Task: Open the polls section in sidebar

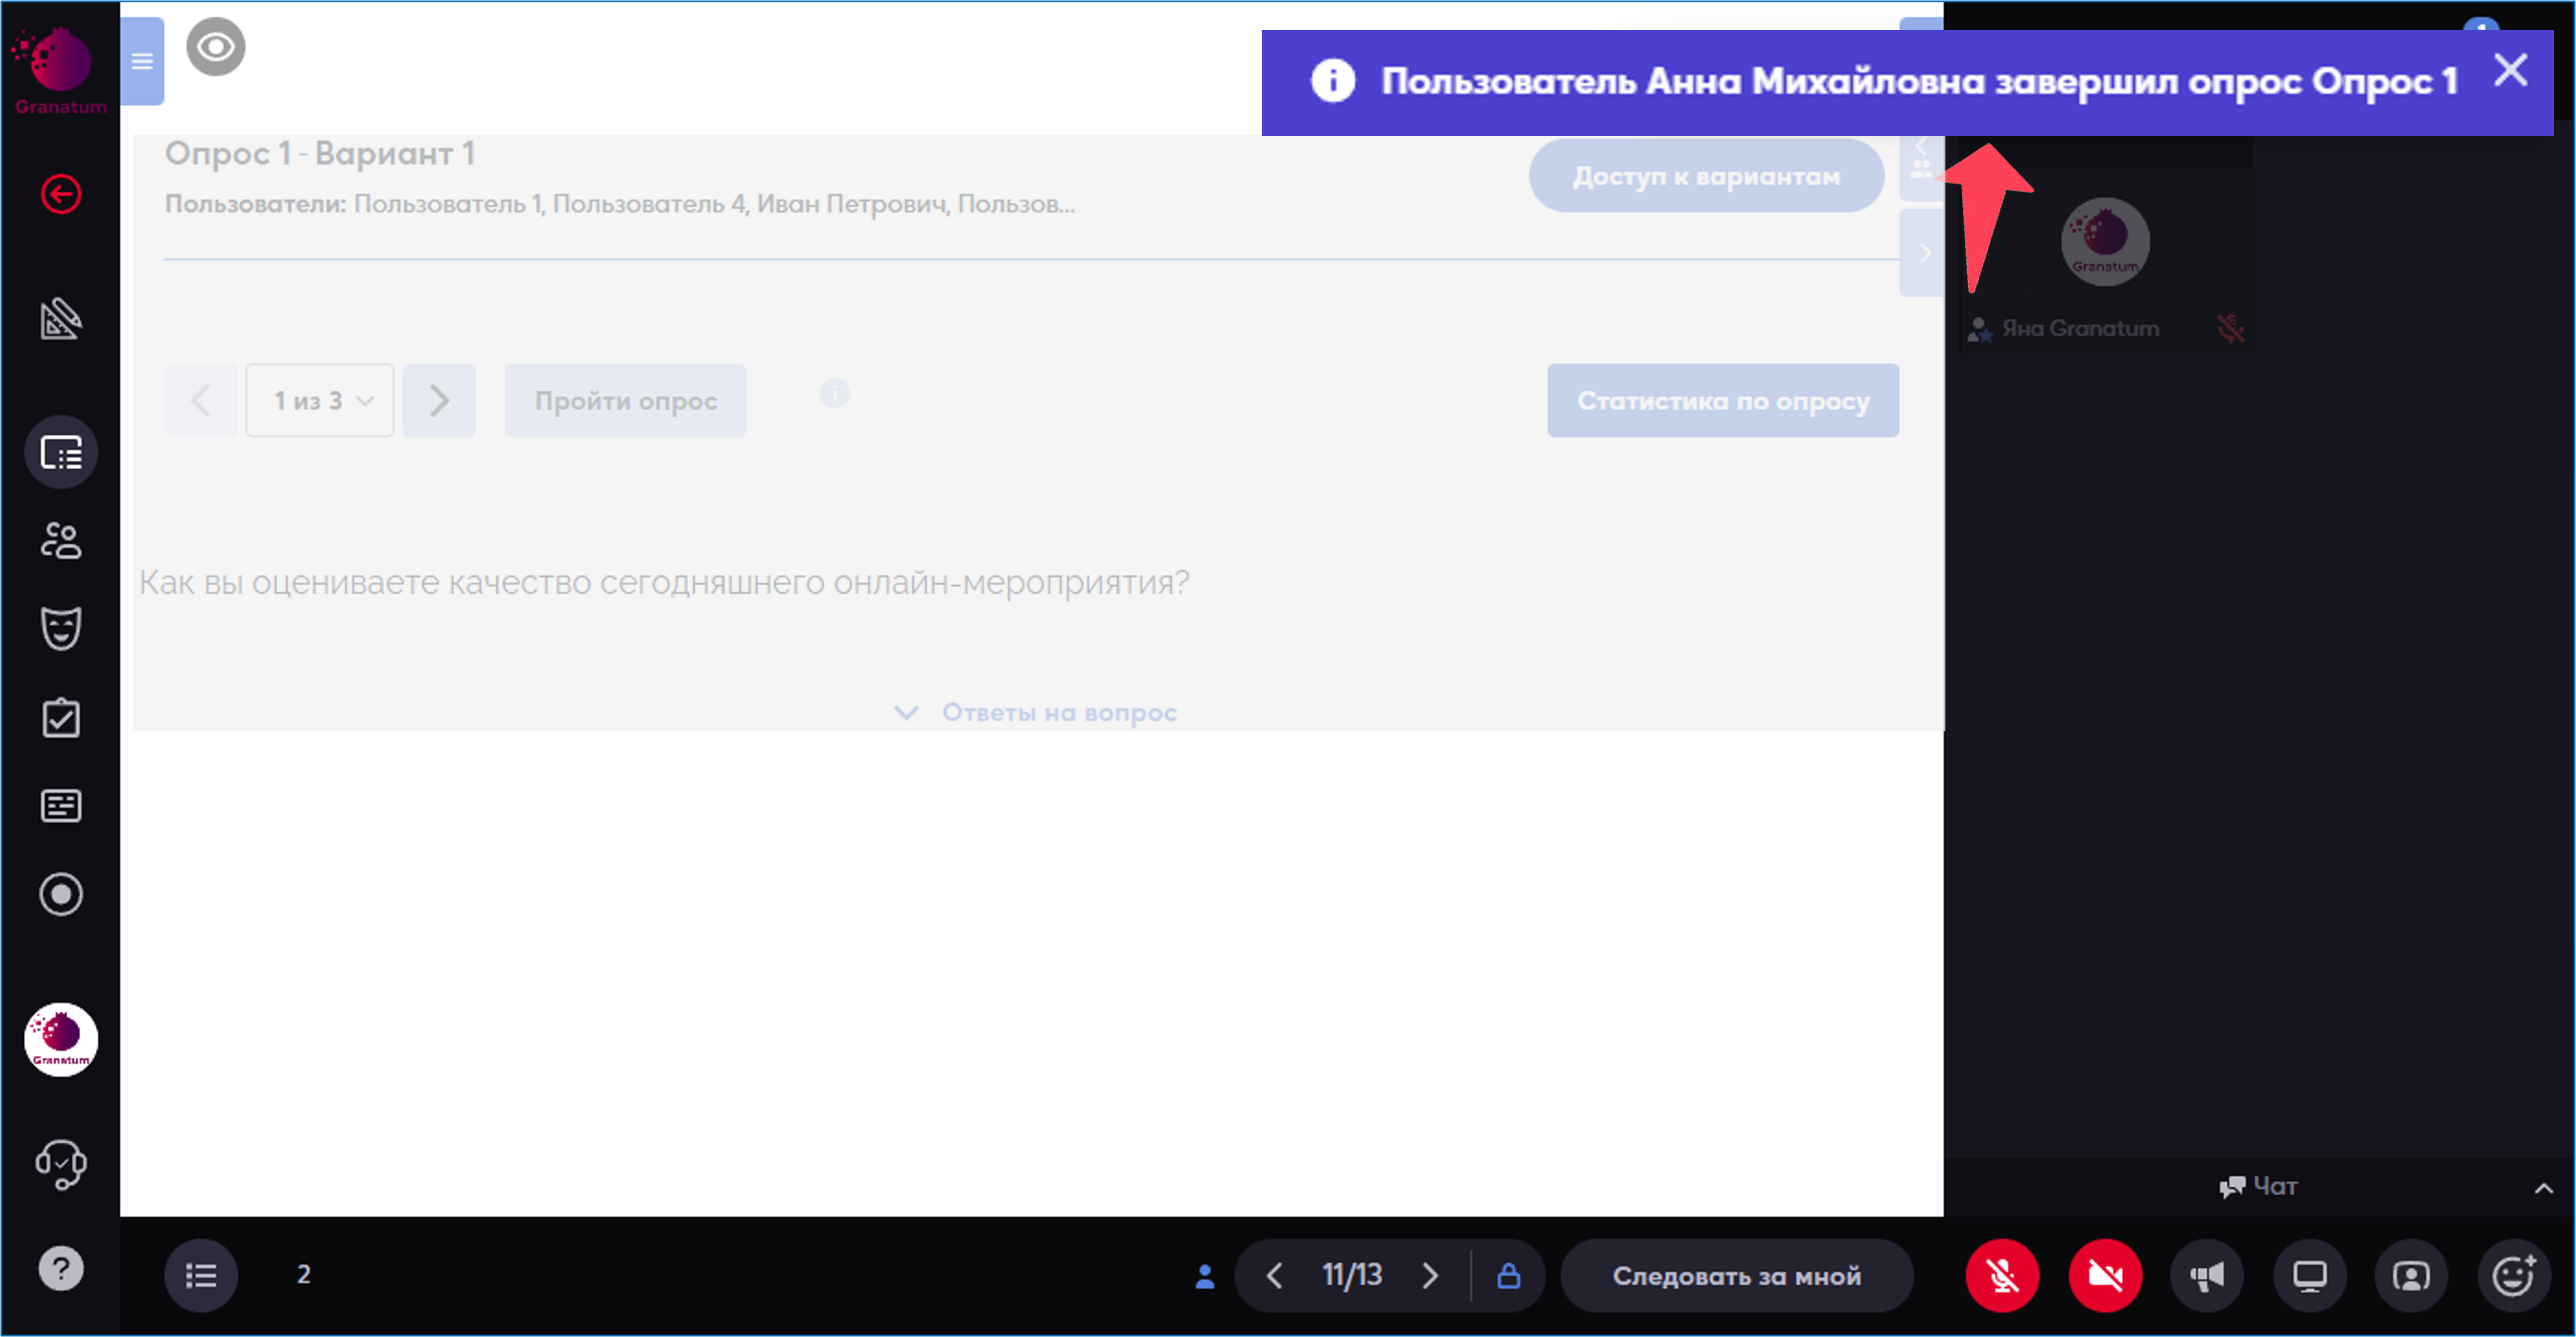Action: click(x=61, y=453)
